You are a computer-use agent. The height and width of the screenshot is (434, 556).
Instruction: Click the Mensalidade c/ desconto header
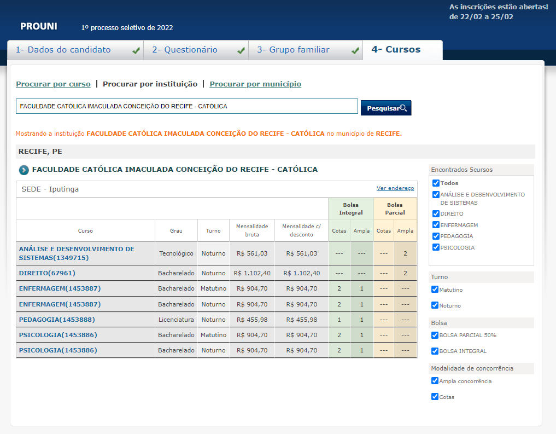point(301,230)
